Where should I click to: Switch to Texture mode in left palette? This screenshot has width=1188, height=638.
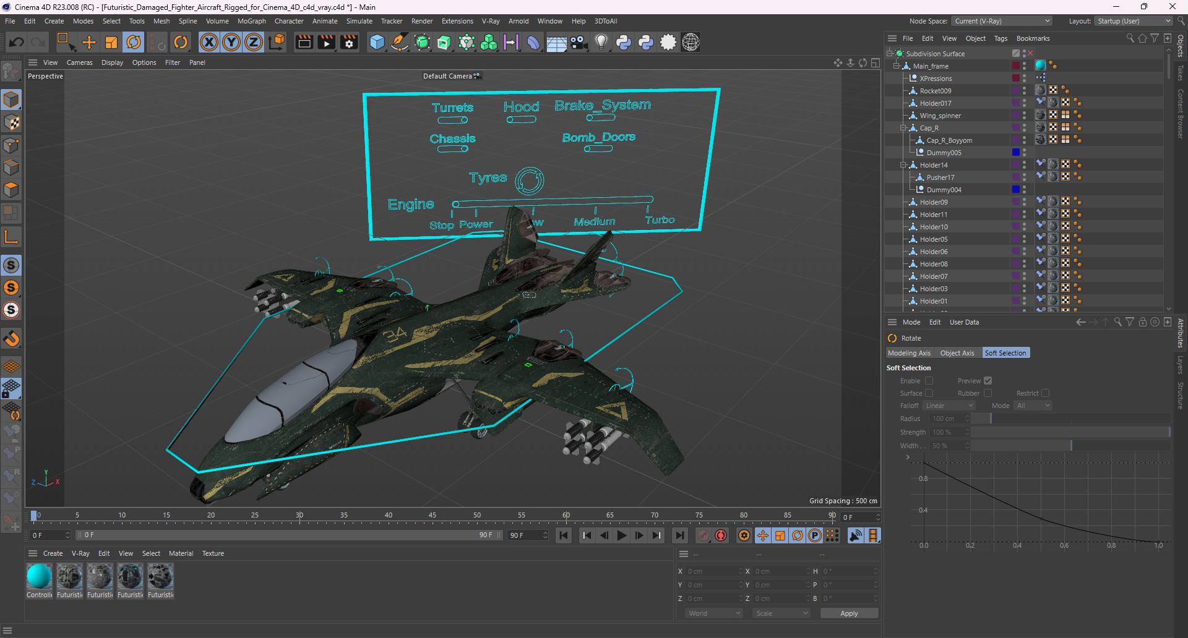[11, 122]
